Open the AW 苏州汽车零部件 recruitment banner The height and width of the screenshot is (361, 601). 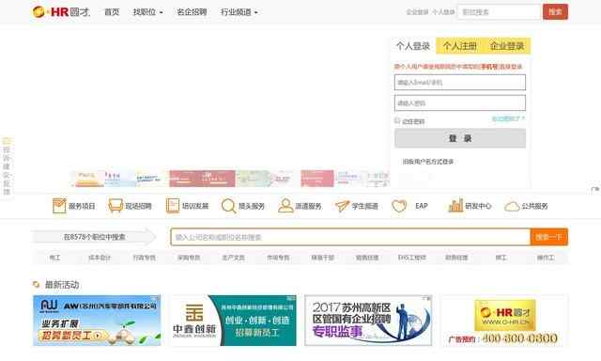[97, 321]
